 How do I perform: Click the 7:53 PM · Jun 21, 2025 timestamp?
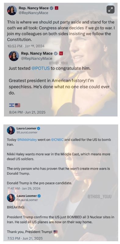[25, 238]
